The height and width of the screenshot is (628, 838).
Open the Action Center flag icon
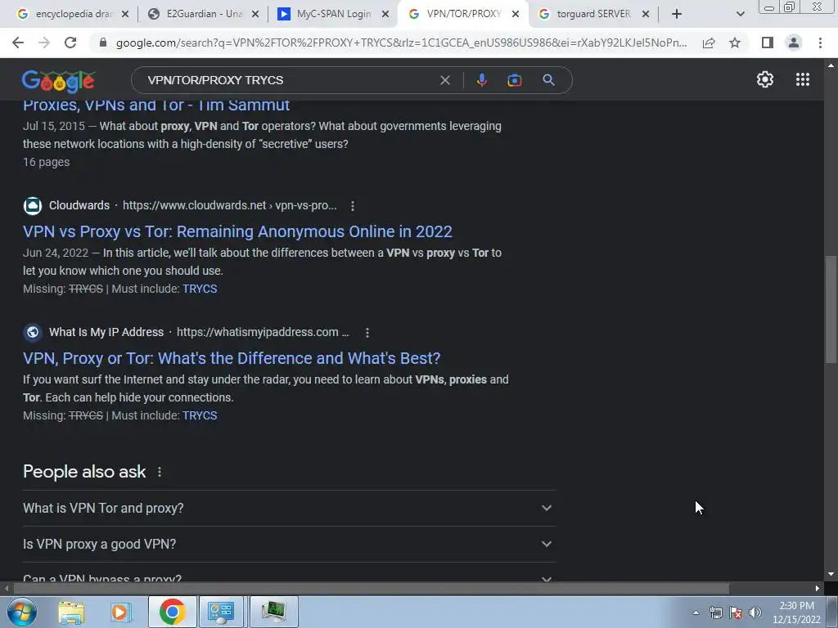click(736, 612)
